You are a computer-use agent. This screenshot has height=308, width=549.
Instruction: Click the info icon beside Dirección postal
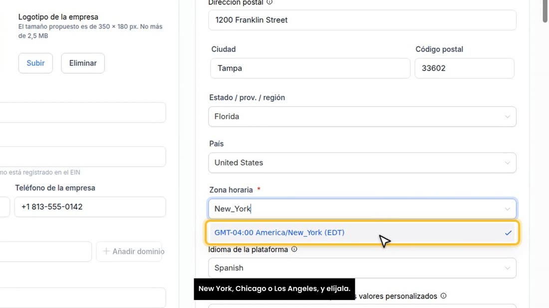tap(269, 2)
